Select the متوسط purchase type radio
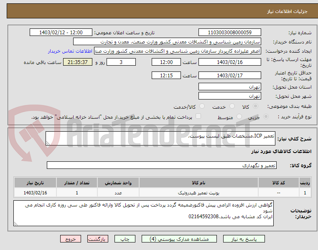Viewport: 318px width, 250px height. click(x=239, y=117)
